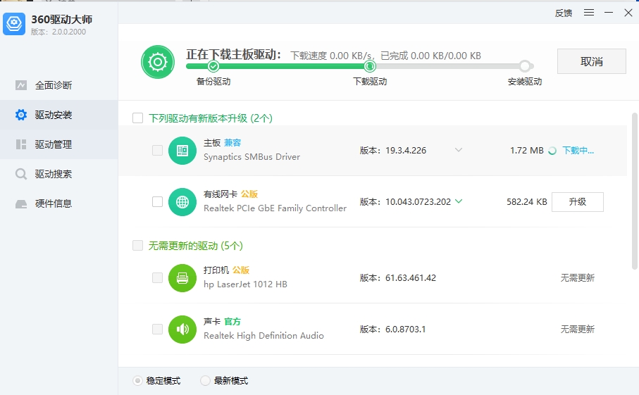
Task: Click the 360驱动大师 logo icon
Action: [x=14, y=24]
